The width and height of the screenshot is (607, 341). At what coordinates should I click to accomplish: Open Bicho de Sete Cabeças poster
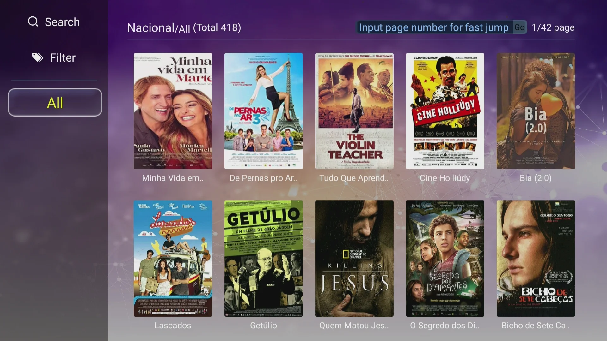coord(536,259)
